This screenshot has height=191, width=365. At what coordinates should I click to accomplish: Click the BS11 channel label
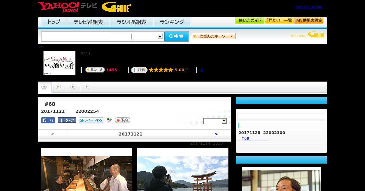point(85,54)
